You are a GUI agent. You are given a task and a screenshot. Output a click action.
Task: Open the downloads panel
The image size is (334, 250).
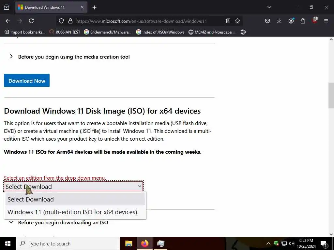(x=279, y=21)
